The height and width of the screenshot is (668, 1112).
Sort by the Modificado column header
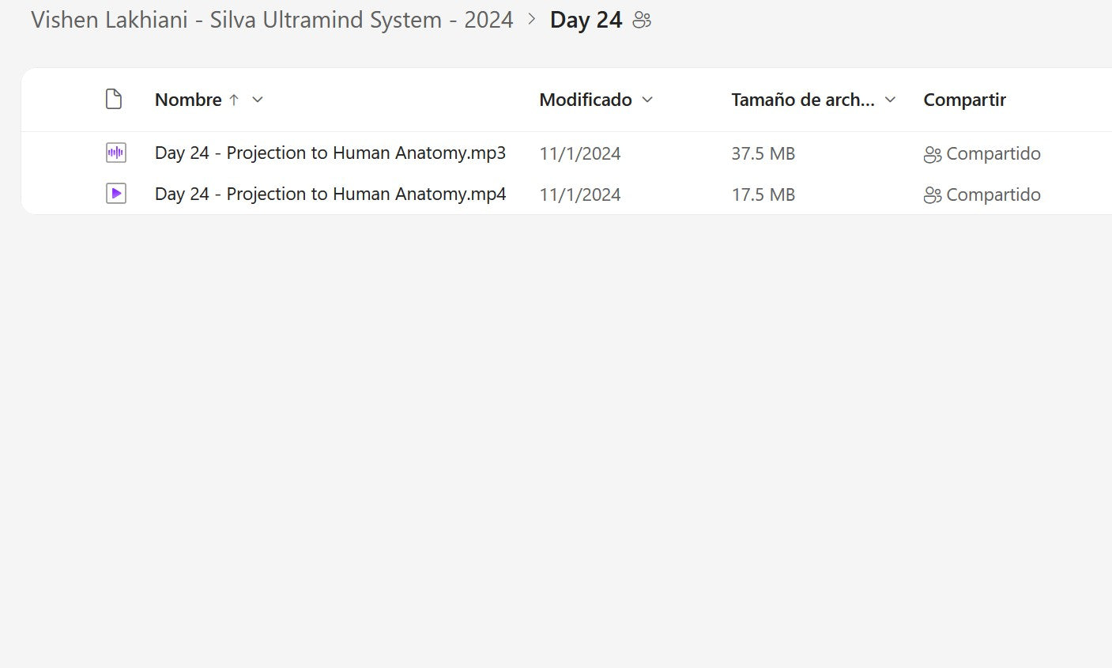coord(586,100)
